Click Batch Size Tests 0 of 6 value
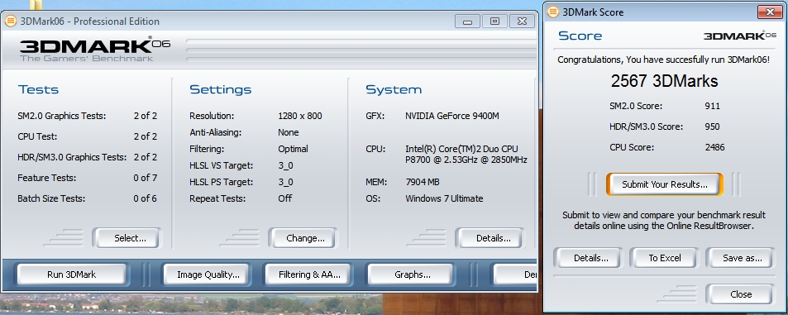This screenshot has width=788, height=315. click(x=146, y=198)
